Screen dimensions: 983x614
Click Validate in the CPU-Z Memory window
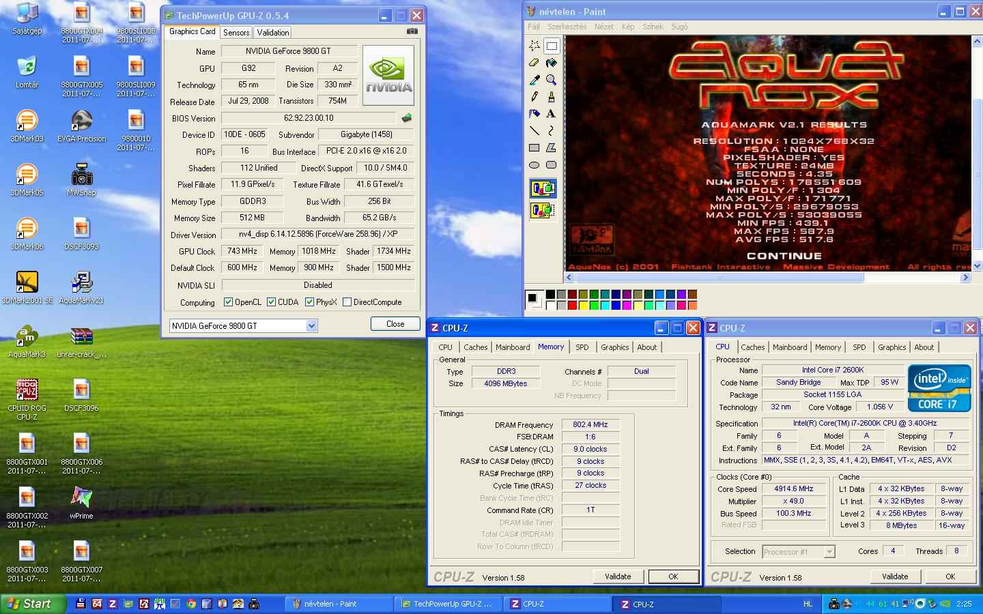618,576
